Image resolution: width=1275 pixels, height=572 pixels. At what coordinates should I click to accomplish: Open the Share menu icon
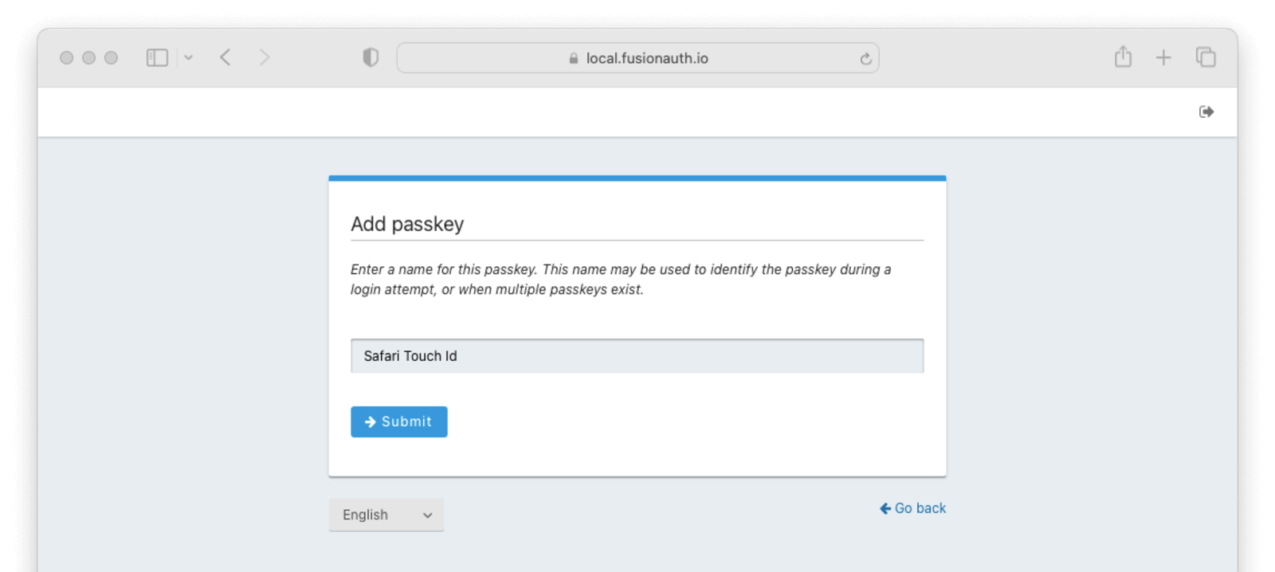(x=1123, y=57)
